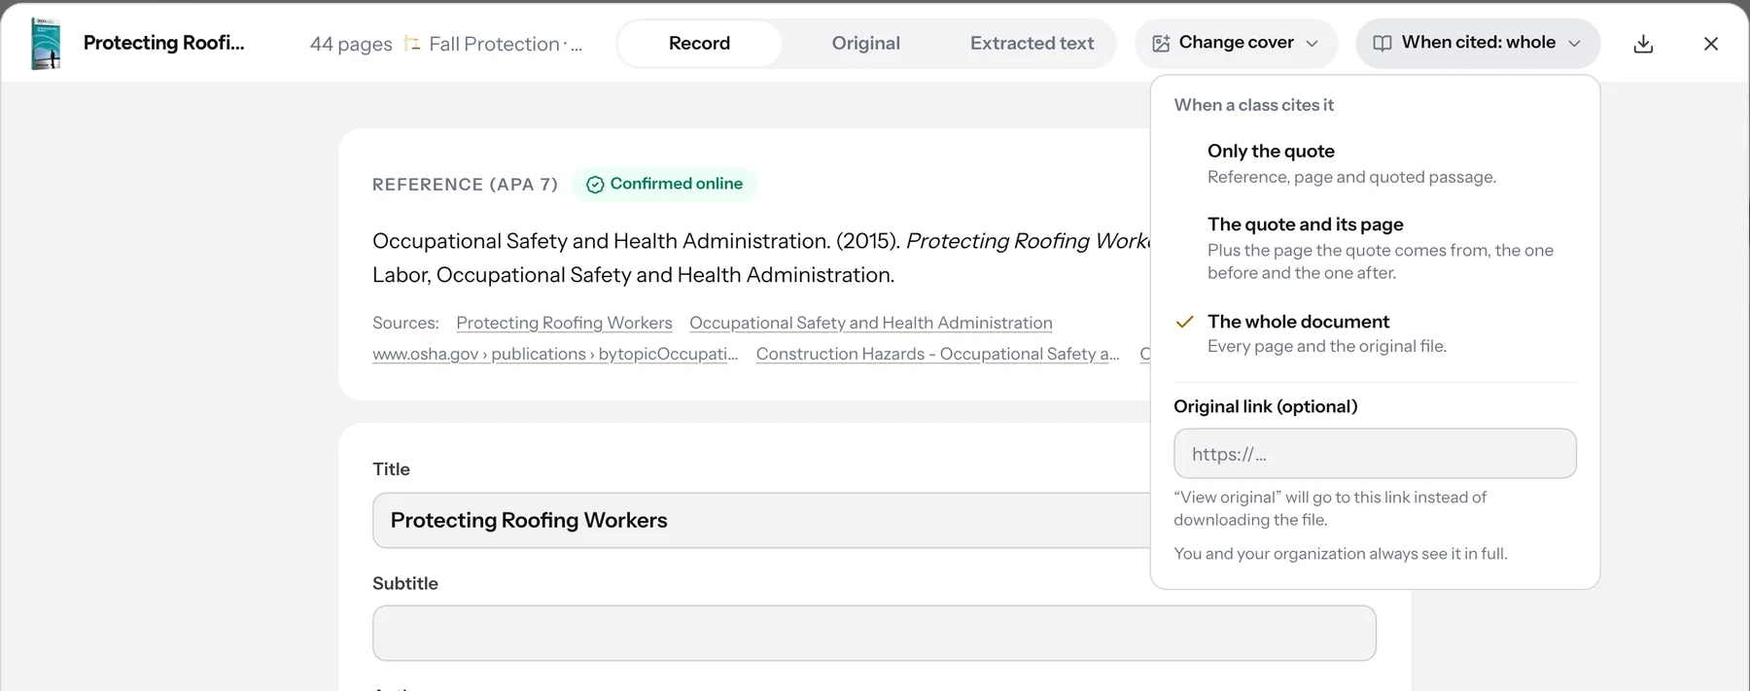Viewport: 1750px width, 691px height.
Task: Switch to the Original tab
Action: pos(865,44)
